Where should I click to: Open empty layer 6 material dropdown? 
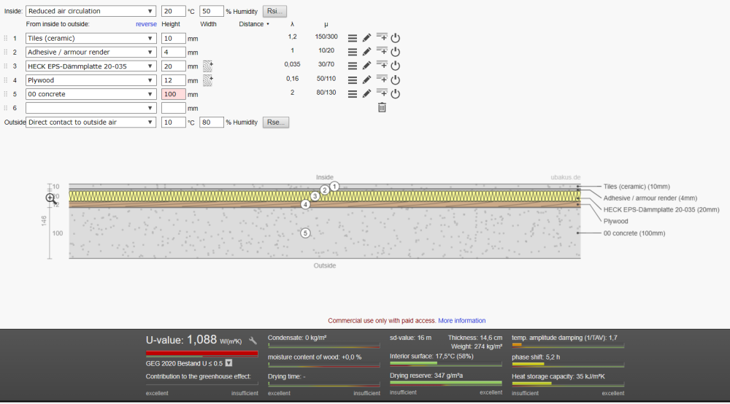91,108
